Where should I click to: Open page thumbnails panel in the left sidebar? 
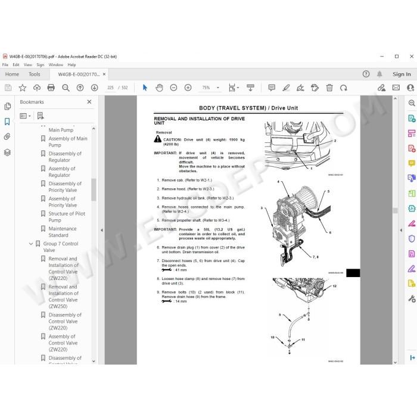[7, 107]
